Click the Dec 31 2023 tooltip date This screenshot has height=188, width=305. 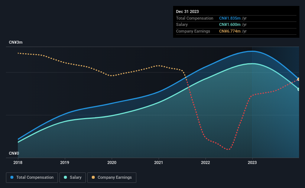tap(187, 11)
